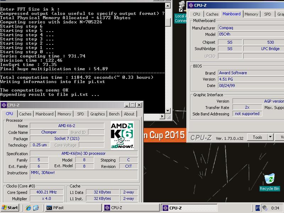Launch Internet Explorer from quick launch
This screenshot has height=213, width=284.
tap(28, 208)
